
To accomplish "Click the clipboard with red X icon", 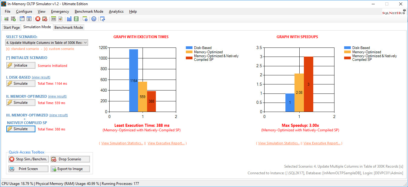I will [45, 19].
